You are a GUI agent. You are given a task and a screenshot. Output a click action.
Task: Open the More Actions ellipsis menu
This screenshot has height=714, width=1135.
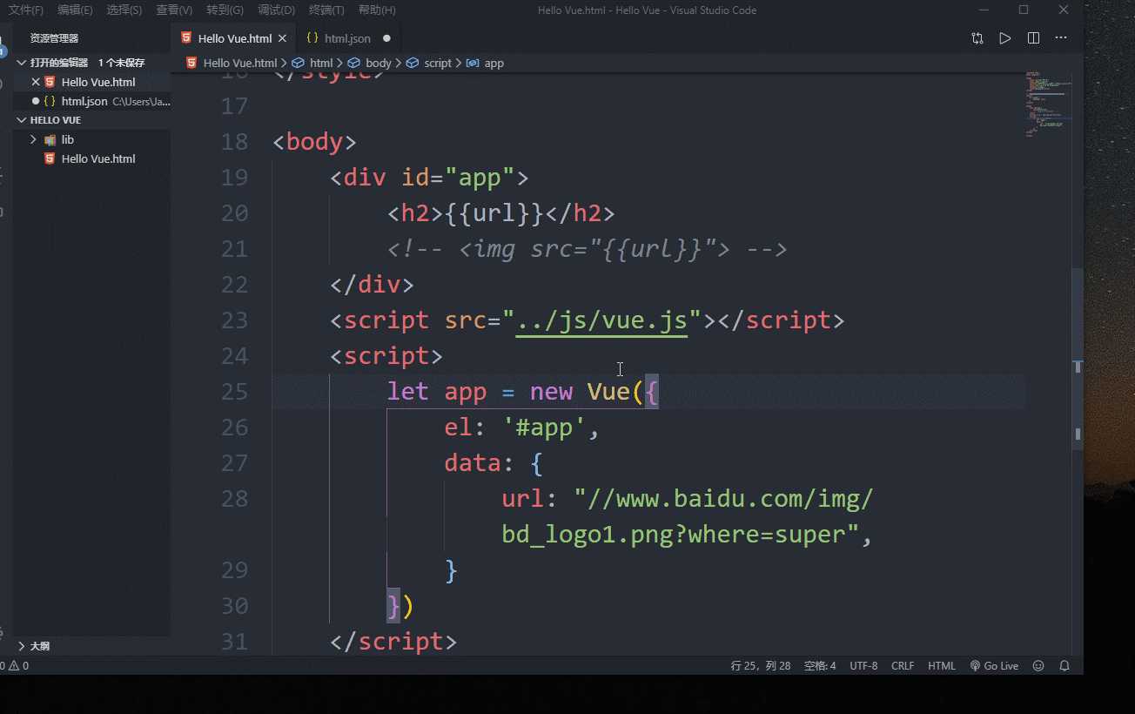pos(1061,38)
